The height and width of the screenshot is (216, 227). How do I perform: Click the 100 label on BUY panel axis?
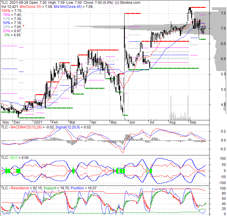pyautogui.click(x=223, y=159)
